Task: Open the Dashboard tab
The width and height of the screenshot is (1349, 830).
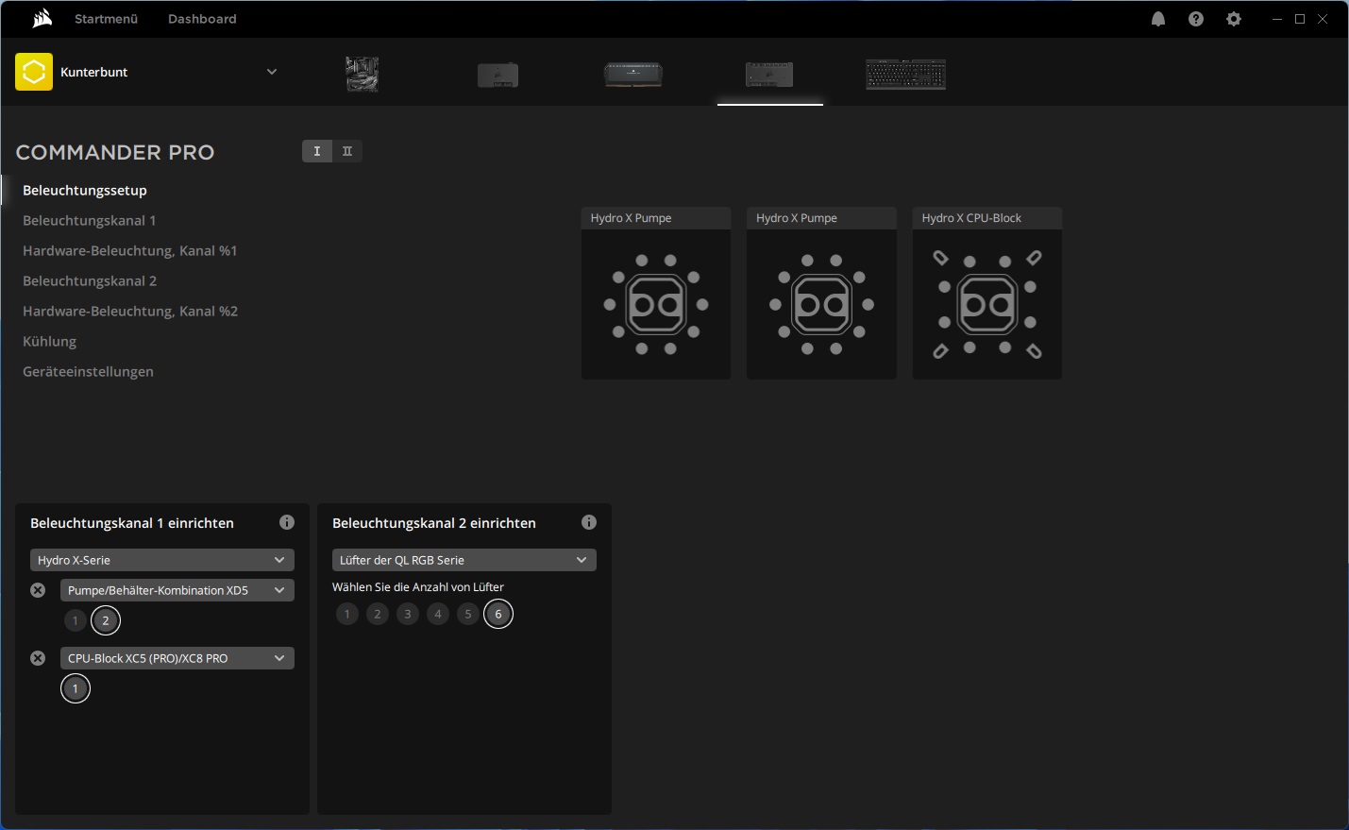Action: click(202, 19)
